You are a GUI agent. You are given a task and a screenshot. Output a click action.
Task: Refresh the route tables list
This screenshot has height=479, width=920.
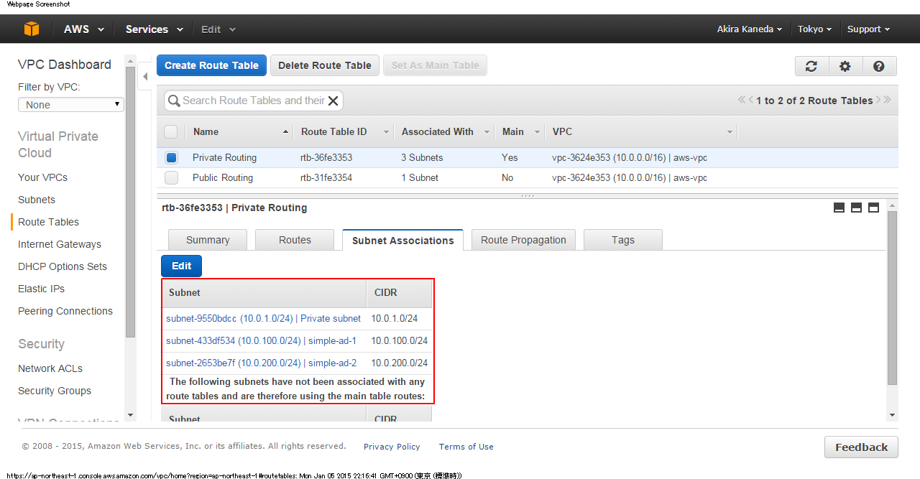[x=811, y=66]
